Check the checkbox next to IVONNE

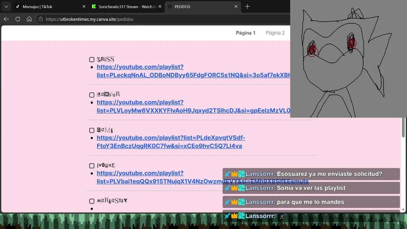[x=92, y=166]
